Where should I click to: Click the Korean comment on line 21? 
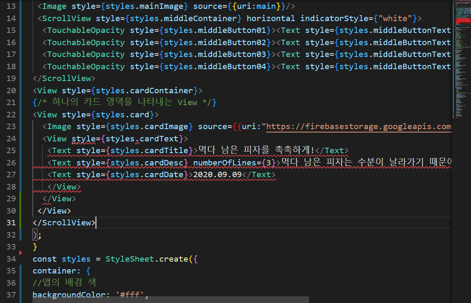(x=124, y=103)
